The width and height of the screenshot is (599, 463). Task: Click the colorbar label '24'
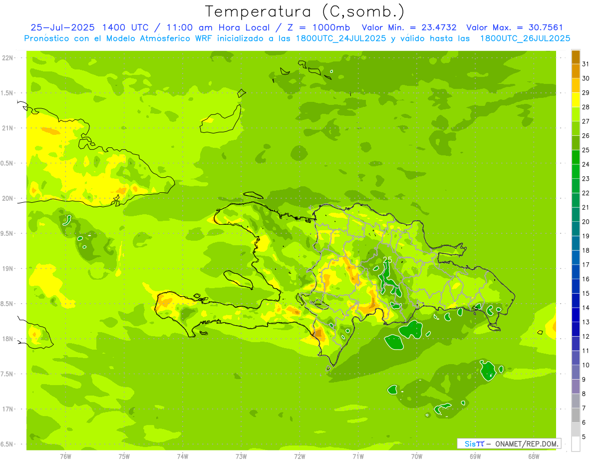pos(586,164)
